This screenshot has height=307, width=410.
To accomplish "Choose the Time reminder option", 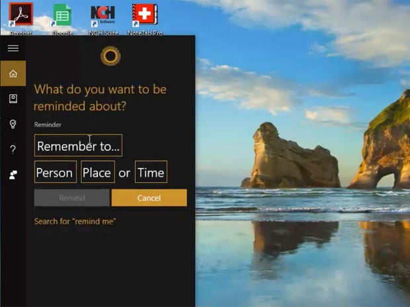I will pyautogui.click(x=151, y=172).
